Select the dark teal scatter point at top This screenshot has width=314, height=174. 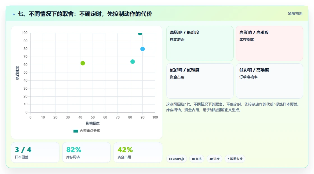[x=140, y=33]
